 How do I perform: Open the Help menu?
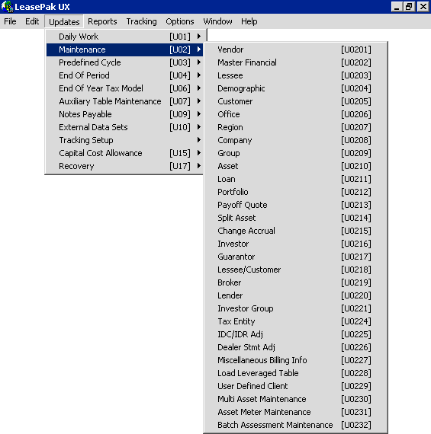click(249, 21)
